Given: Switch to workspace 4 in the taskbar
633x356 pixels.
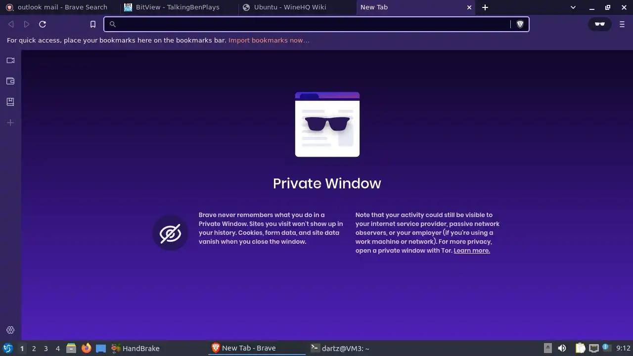Looking at the screenshot, I should pos(57,349).
